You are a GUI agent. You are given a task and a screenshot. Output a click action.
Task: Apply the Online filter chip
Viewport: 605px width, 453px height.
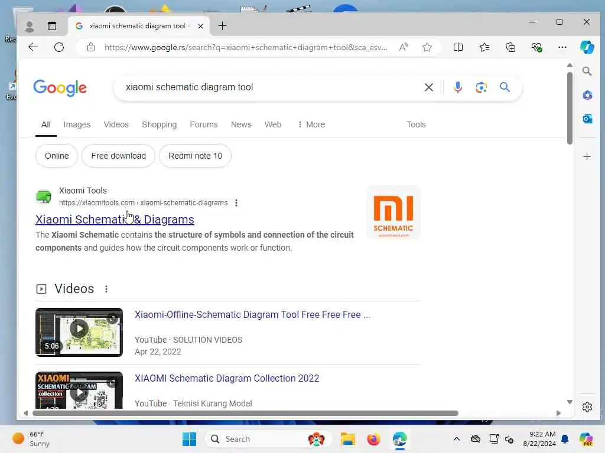coord(57,156)
